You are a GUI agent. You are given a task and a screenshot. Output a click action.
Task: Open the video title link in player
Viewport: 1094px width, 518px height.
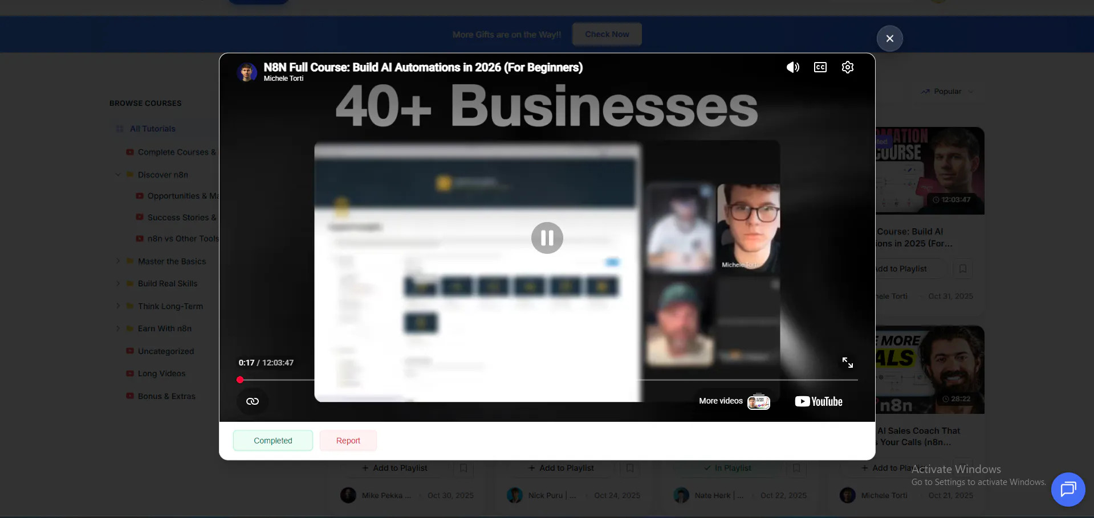click(423, 67)
